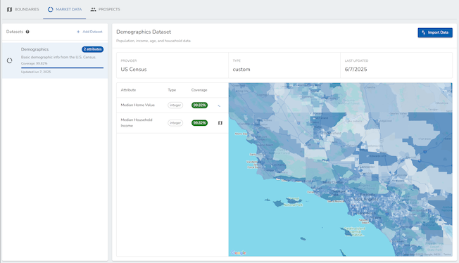Click the Google logo on the map
Viewport: 459px width, 263px height.
(238, 252)
